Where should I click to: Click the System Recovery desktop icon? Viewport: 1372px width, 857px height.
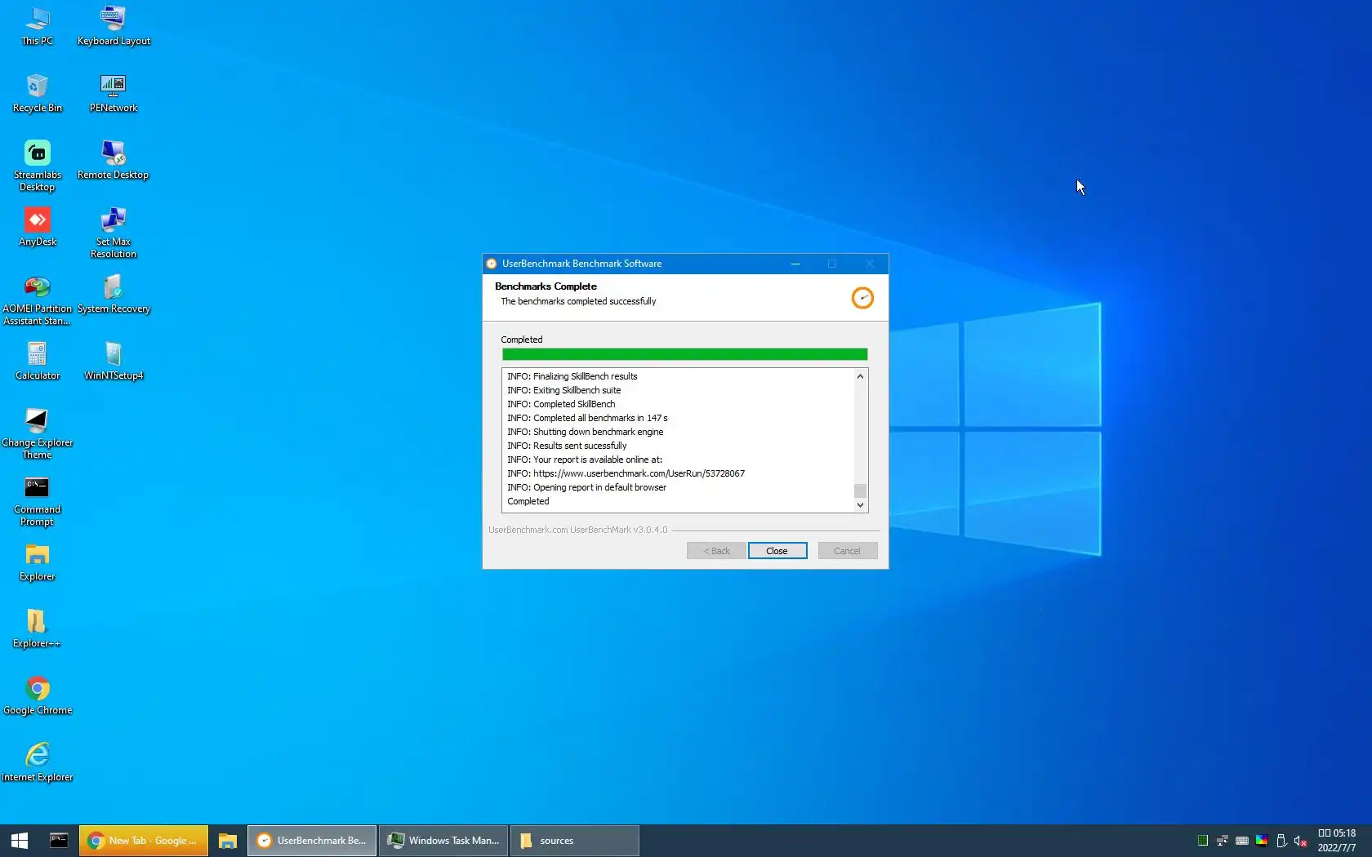[x=114, y=294]
